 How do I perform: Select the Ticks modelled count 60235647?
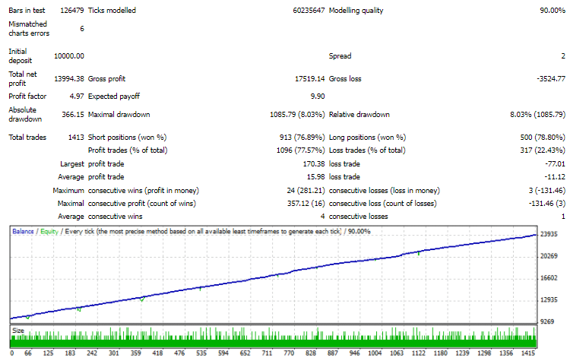point(308,11)
